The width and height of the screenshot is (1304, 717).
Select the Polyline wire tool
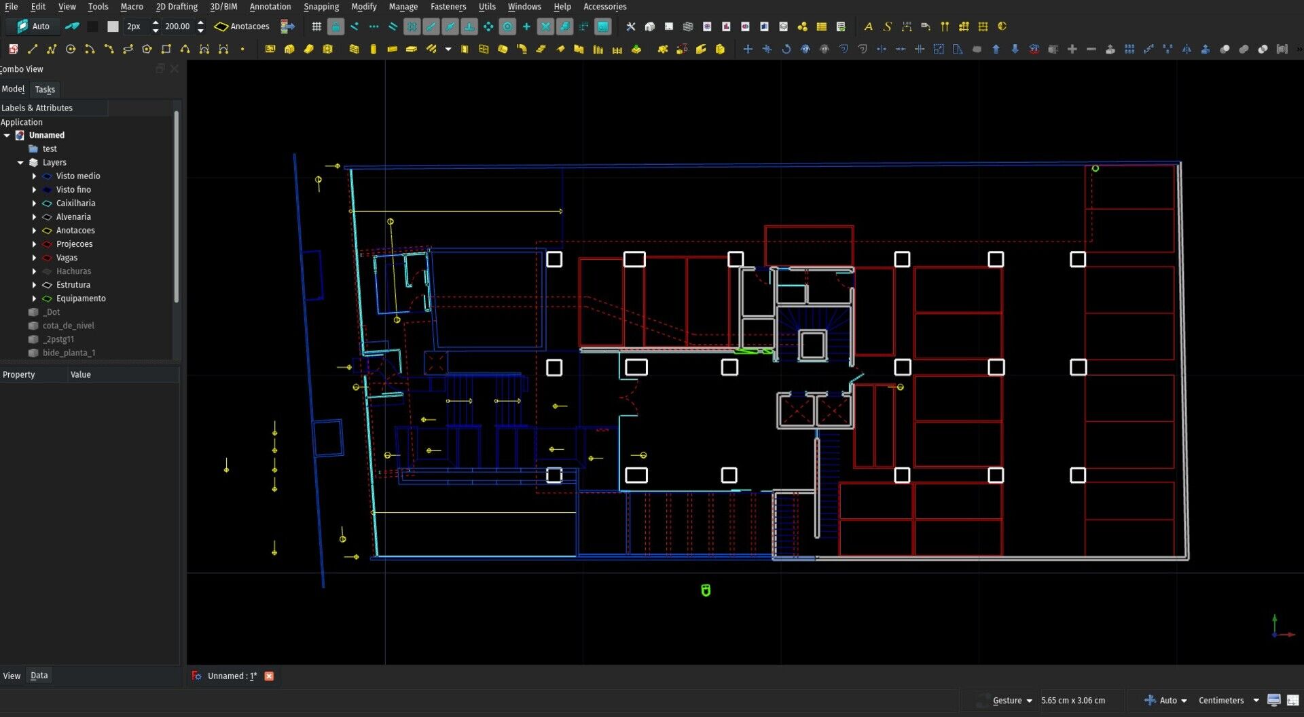(51, 49)
